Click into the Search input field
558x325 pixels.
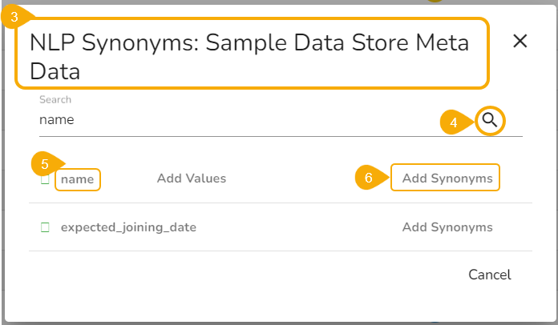tap(241, 120)
